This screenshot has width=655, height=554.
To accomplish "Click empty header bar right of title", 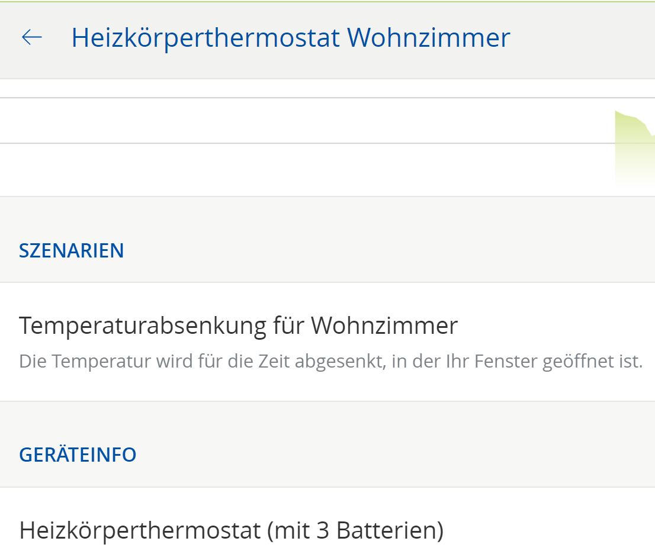I will point(580,38).
